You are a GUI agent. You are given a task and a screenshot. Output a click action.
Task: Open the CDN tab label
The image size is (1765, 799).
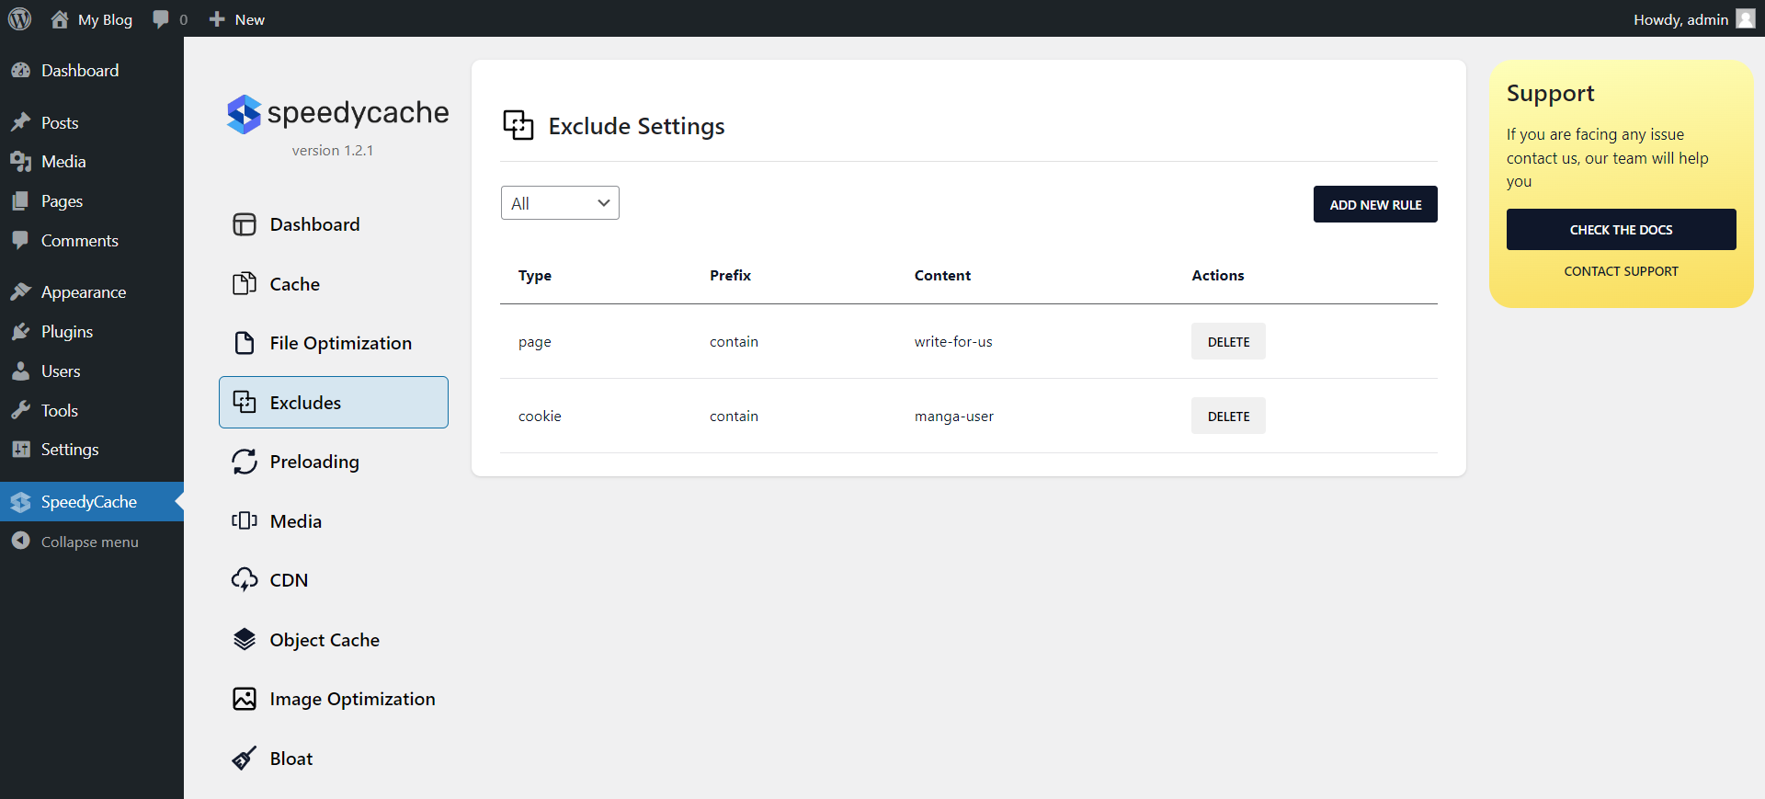289,580
